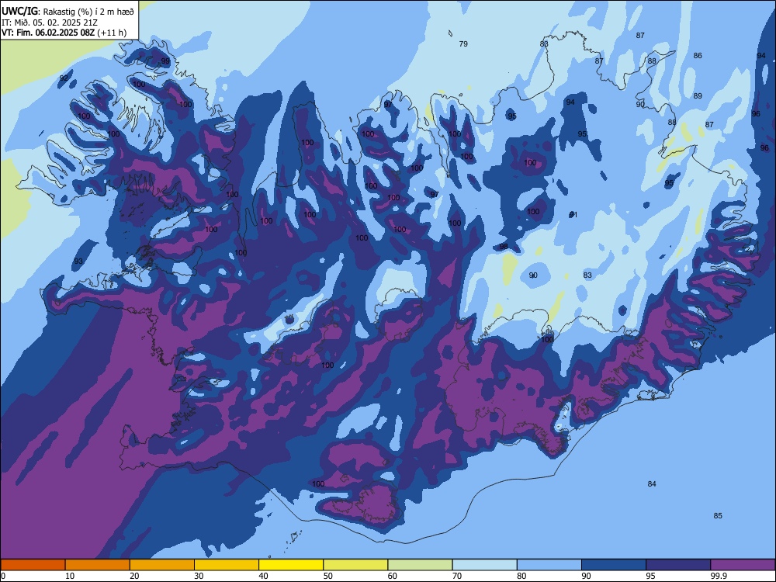Select the amber 20–30 legend color box

[x=162, y=565]
